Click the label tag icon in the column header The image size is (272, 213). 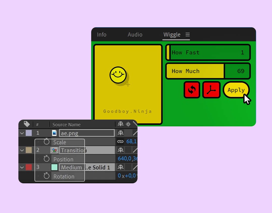[27, 124]
